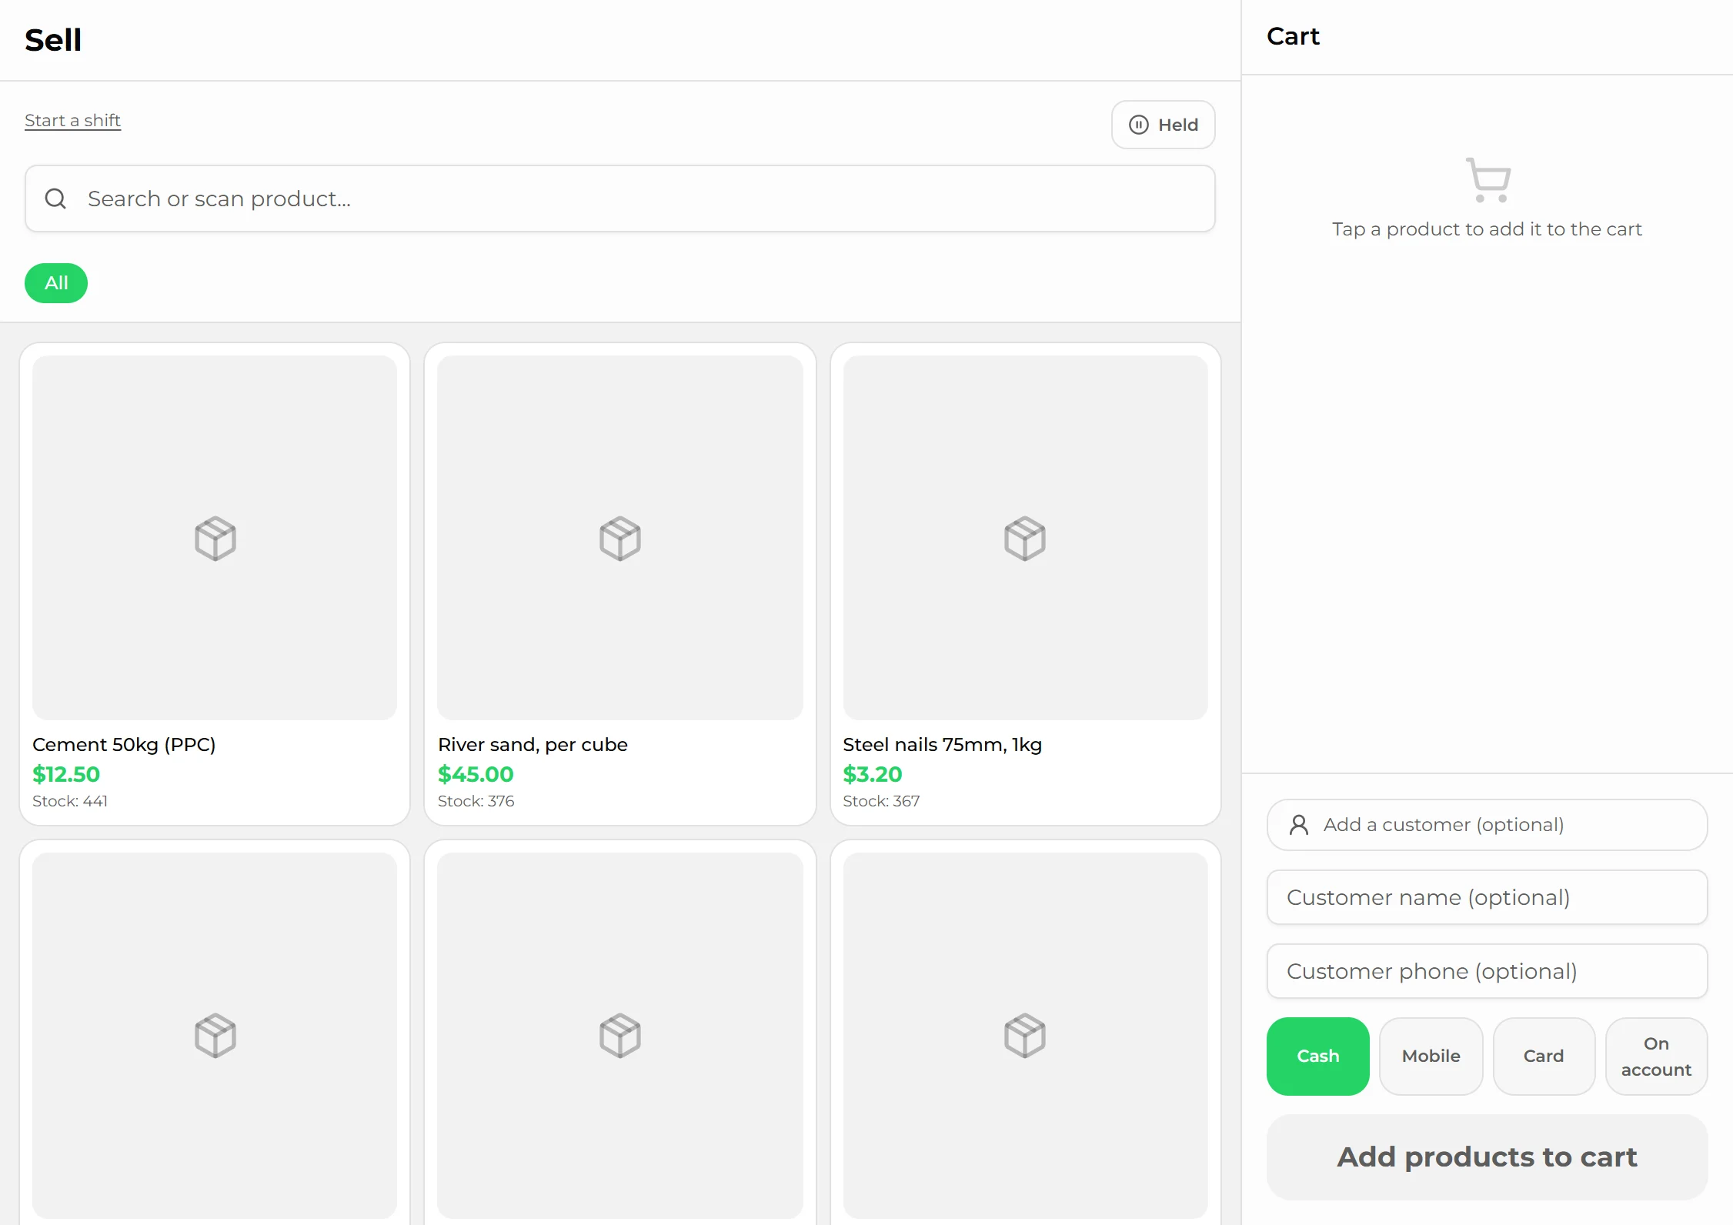Select Mobile as the payment method
Image resolution: width=1733 pixels, height=1225 pixels.
1431,1056
